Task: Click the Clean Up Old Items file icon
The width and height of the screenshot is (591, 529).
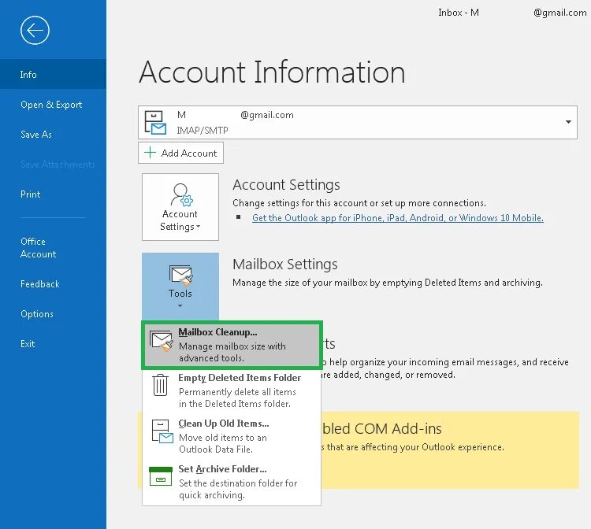Action: click(162, 431)
